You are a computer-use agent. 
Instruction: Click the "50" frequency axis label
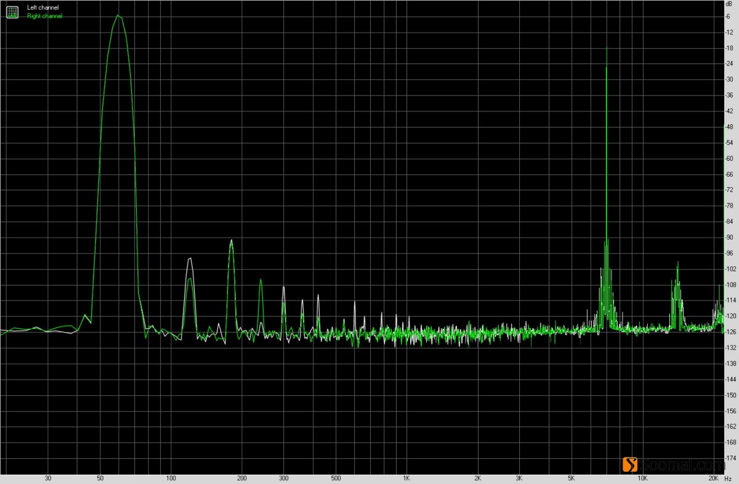[100, 478]
